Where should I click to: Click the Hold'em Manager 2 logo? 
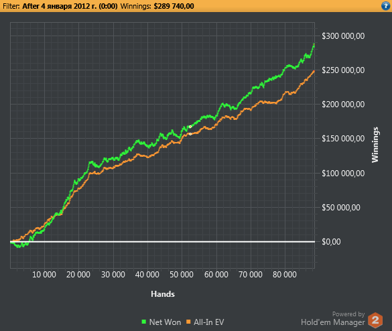click(x=375, y=320)
